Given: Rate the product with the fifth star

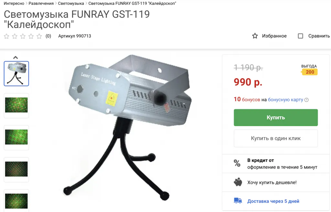Looking at the screenshot, I should pos(39,36).
